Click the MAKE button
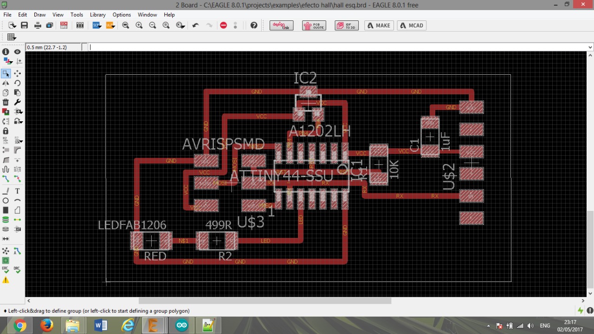This screenshot has width=594, height=334. 379,26
